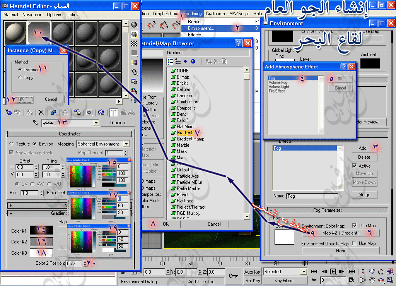396x286 pixels.
Task: Click the Reset Map X icon
Action: click(x=41, y=113)
